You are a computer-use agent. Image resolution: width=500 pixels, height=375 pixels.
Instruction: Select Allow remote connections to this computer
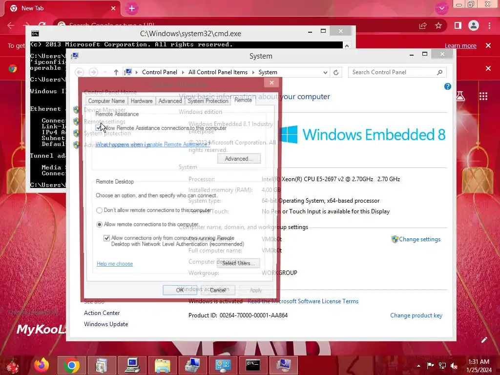(x=99, y=225)
